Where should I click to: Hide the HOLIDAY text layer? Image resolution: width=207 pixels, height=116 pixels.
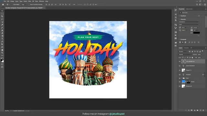[x=180, y=74]
